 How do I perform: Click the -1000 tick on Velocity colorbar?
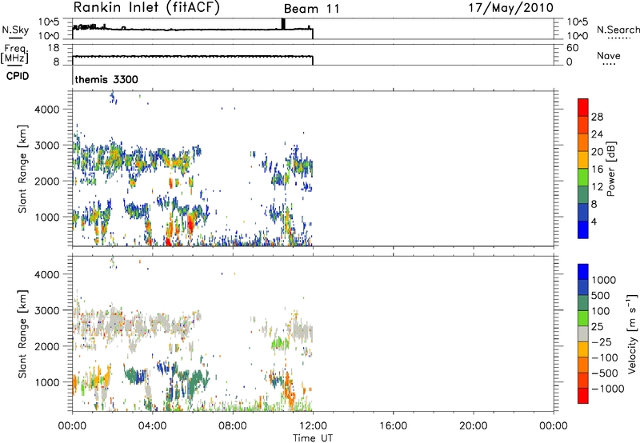[x=607, y=389]
